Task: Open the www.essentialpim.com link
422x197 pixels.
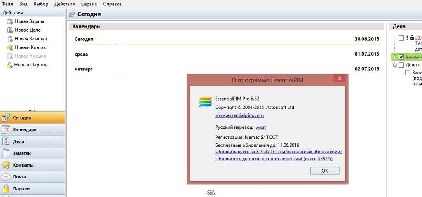Action: pyautogui.click(x=239, y=115)
